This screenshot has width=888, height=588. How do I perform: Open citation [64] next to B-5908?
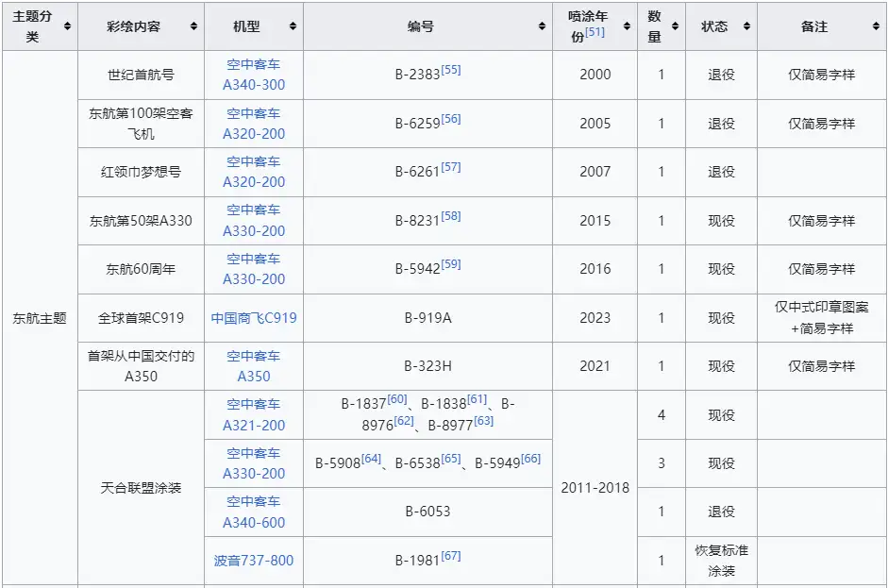tap(371, 459)
